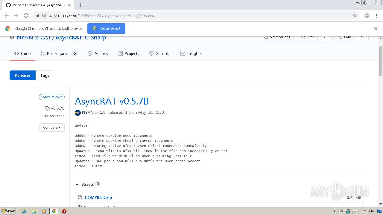Open the Pull requests tab

click(59, 53)
